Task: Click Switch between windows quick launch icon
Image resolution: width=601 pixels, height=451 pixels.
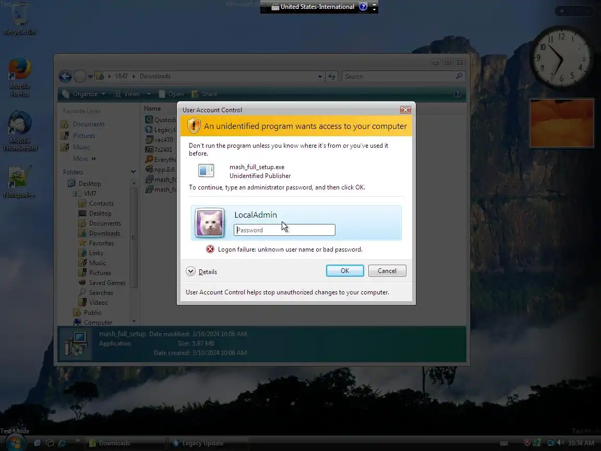Action: (50, 443)
